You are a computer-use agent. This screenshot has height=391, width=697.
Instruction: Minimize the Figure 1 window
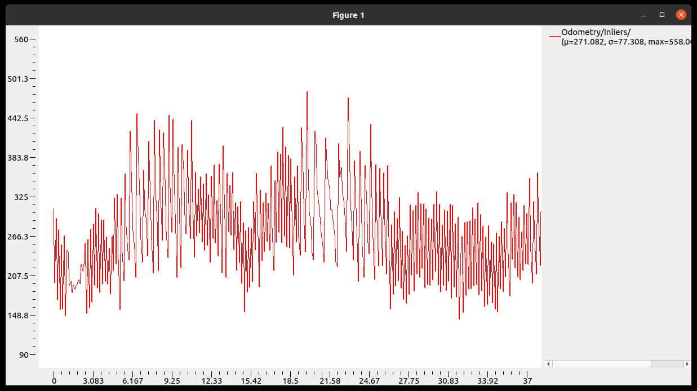(643, 15)
